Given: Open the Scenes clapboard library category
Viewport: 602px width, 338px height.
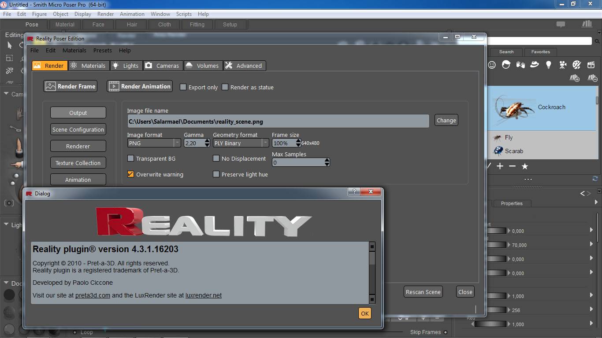Looking at the screenshot, I should click(x=591, y=65).
